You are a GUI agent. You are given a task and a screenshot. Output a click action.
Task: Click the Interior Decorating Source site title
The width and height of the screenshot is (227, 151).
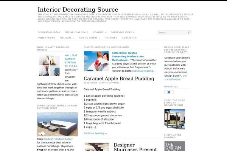tap(78, 9)
